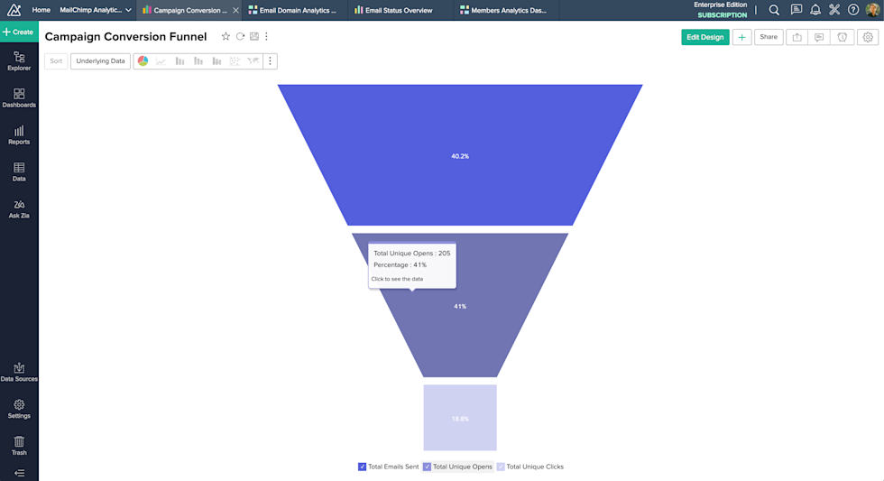Switch to Members Analytics Dashboard tab
The width and height of the screenshot is (884, 481).
click(x=504, y=10)
